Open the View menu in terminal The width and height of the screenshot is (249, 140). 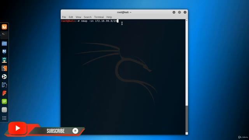78,17
